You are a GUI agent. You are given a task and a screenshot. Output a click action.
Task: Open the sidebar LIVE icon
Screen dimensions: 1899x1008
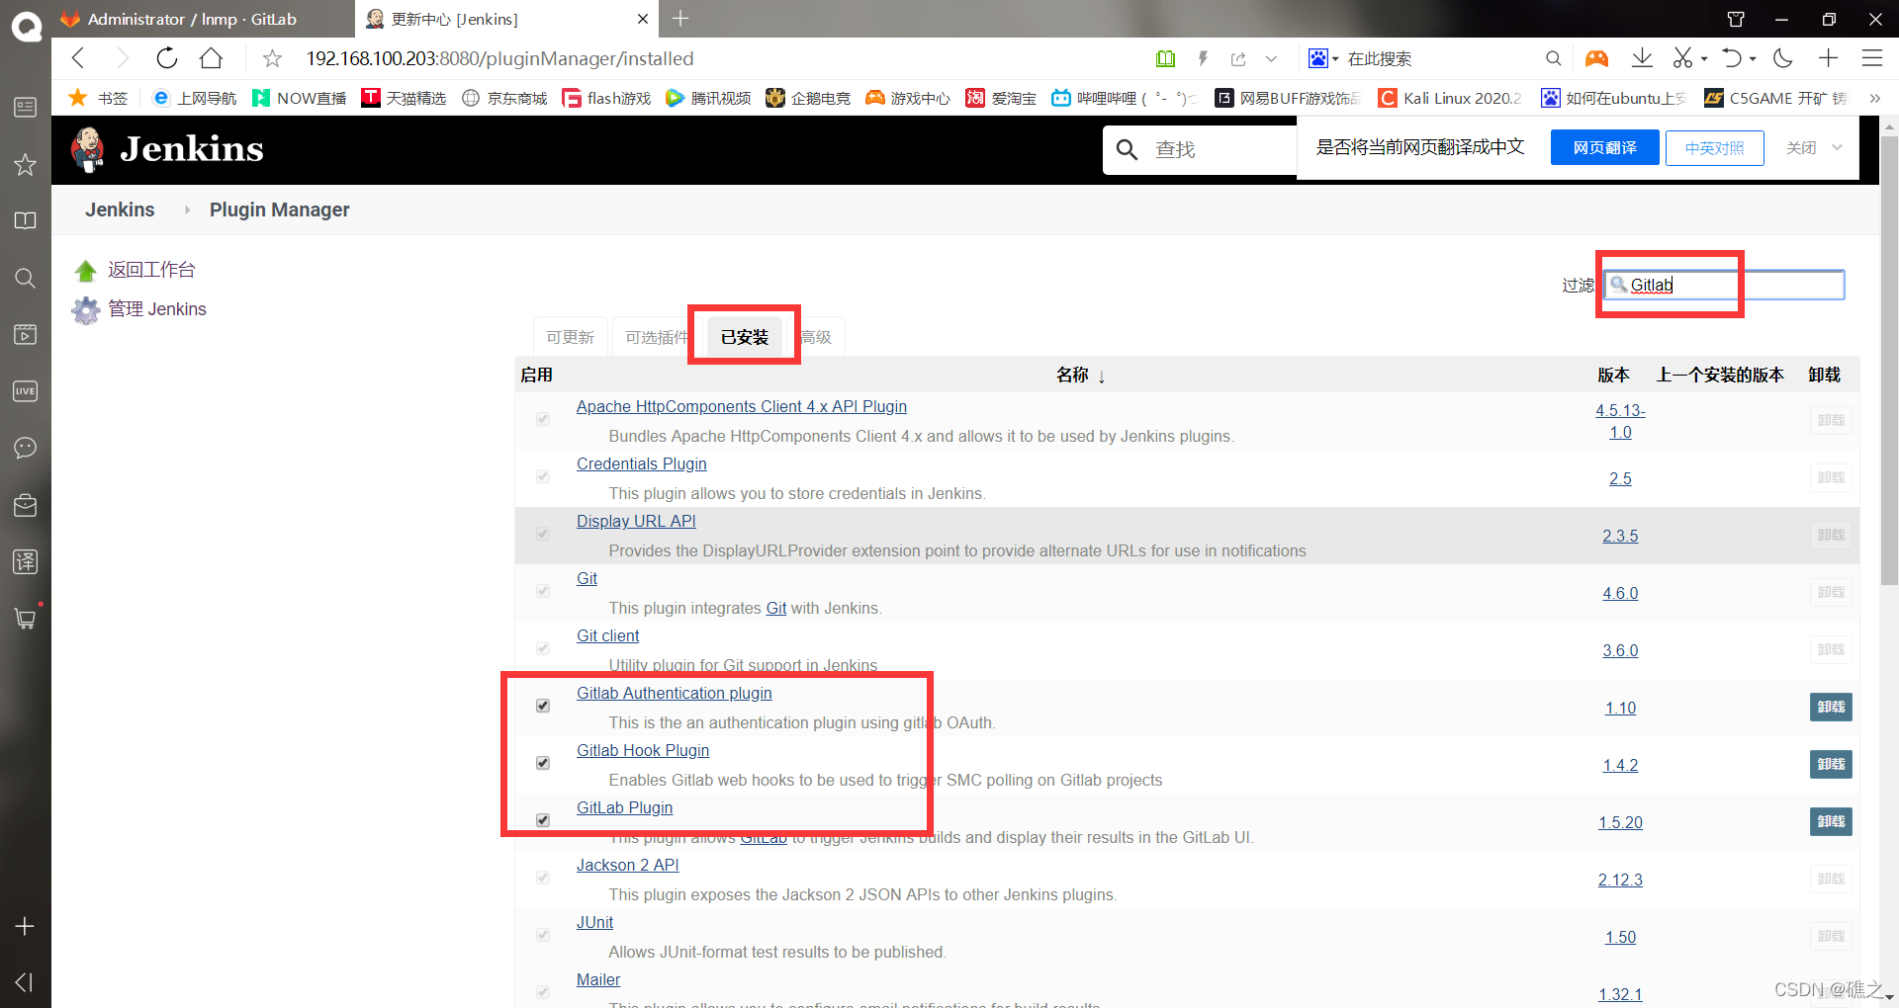(x=26, y=391)
